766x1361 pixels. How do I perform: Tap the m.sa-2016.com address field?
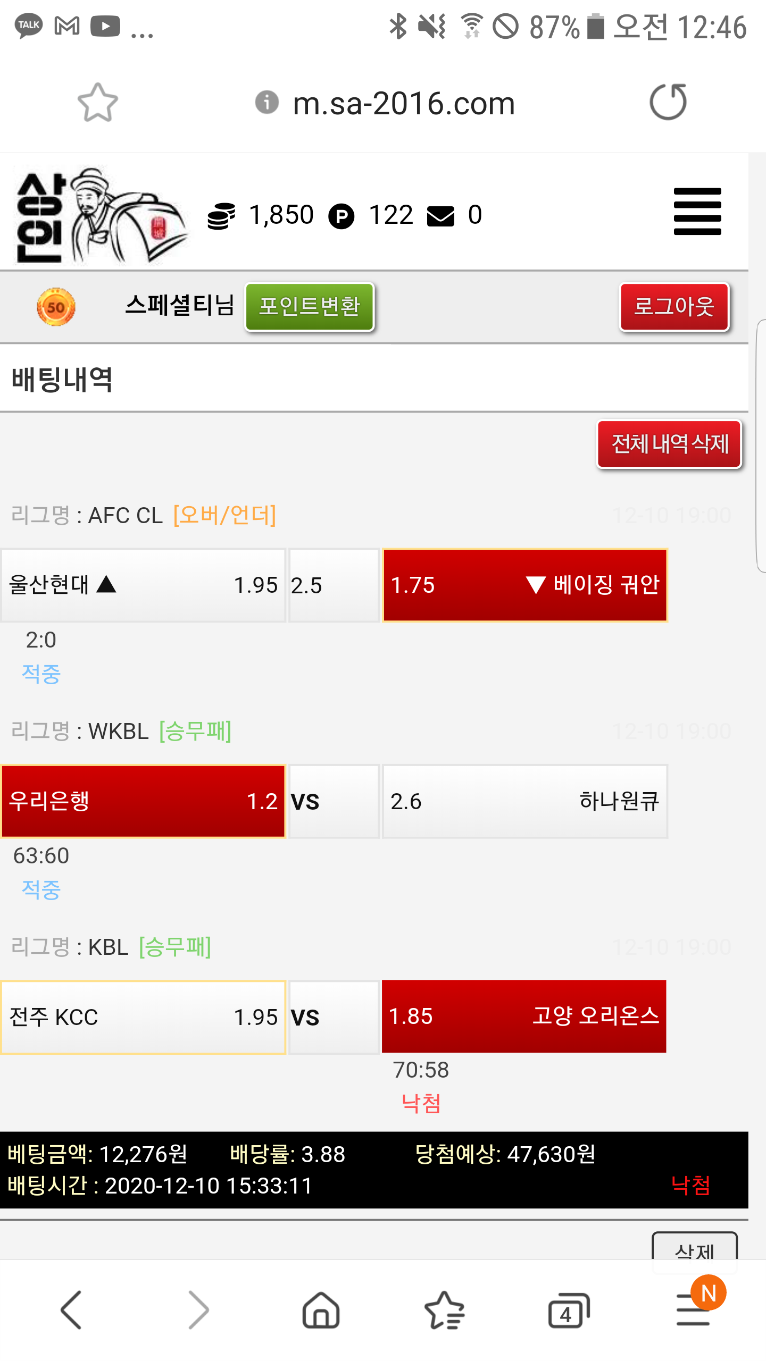404,103
